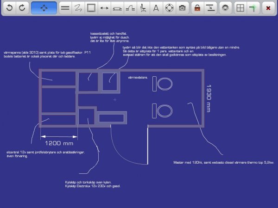Click the 1200 mm dimension label
The height and width of the screenshot is (208, 278).
pos(59,143)
